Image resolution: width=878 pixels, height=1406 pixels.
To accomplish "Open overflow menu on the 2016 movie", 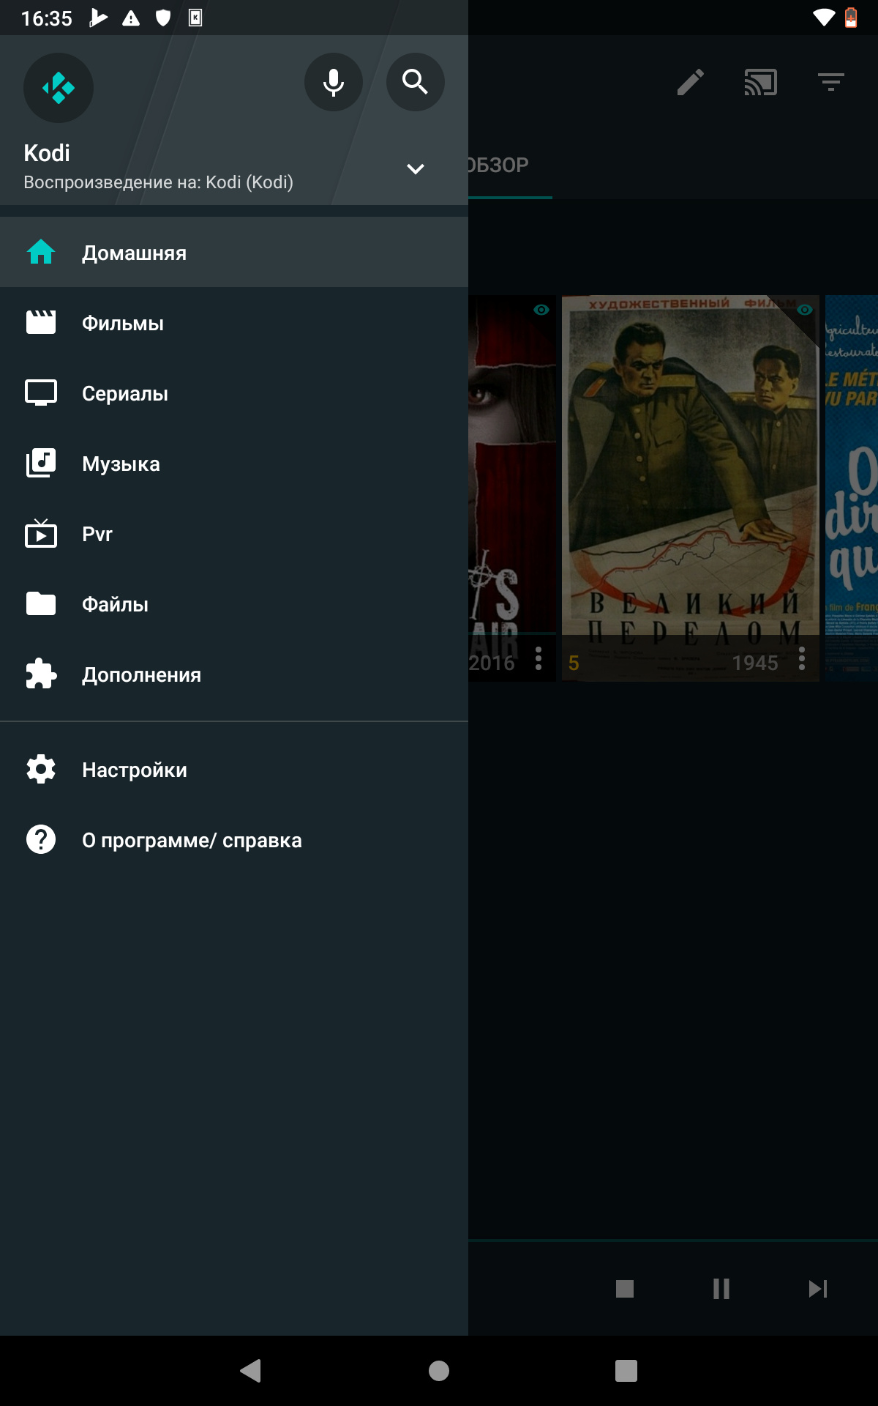I will [x=539, y=658].
